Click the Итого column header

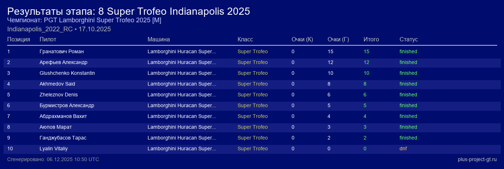(371, 39)
